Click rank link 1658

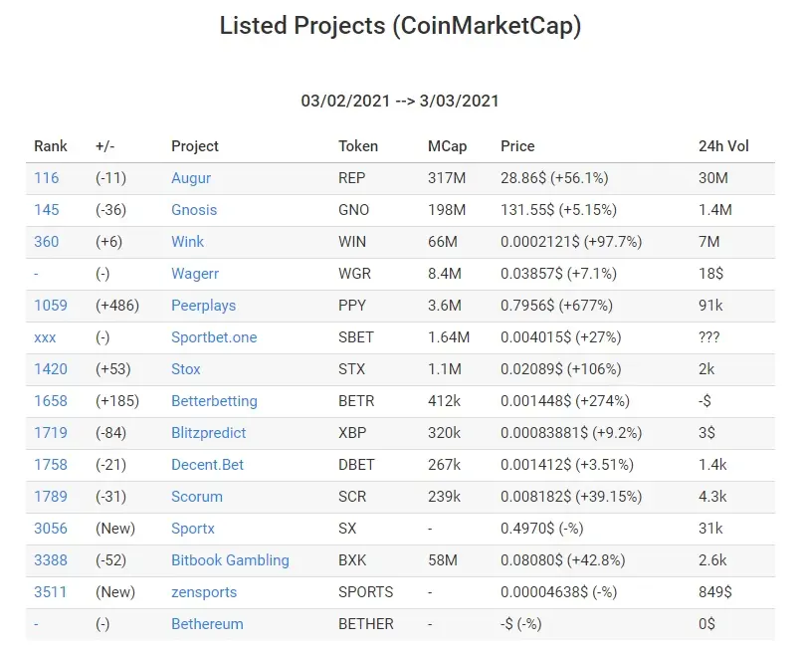pyautogui.click(x=51, y=401)
